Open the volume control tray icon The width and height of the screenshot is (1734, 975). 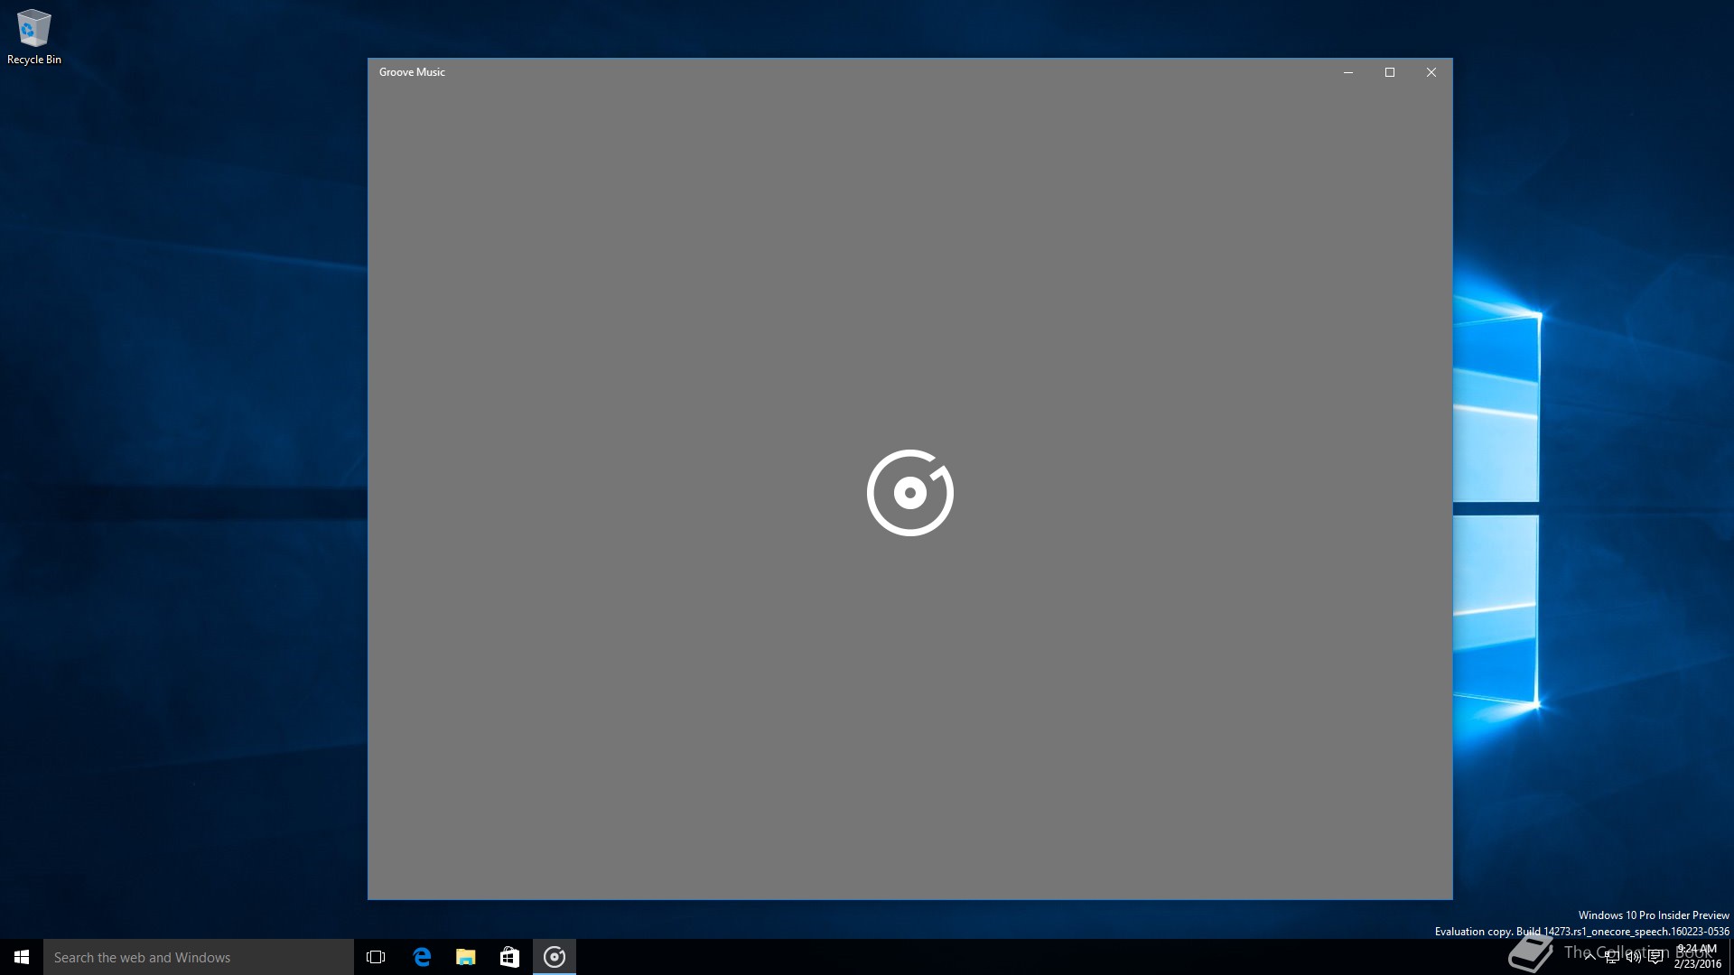[x=1634, y=957]
